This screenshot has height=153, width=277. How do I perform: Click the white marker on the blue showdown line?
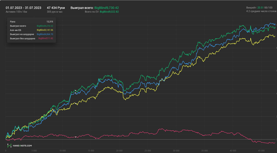pos(76,93)
